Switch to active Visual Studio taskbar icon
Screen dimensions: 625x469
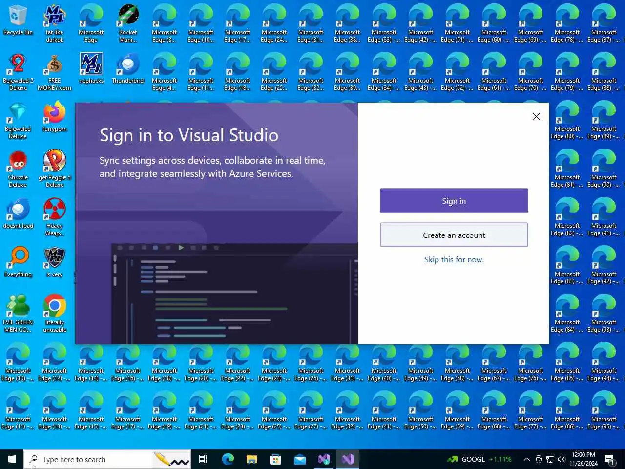347,459
